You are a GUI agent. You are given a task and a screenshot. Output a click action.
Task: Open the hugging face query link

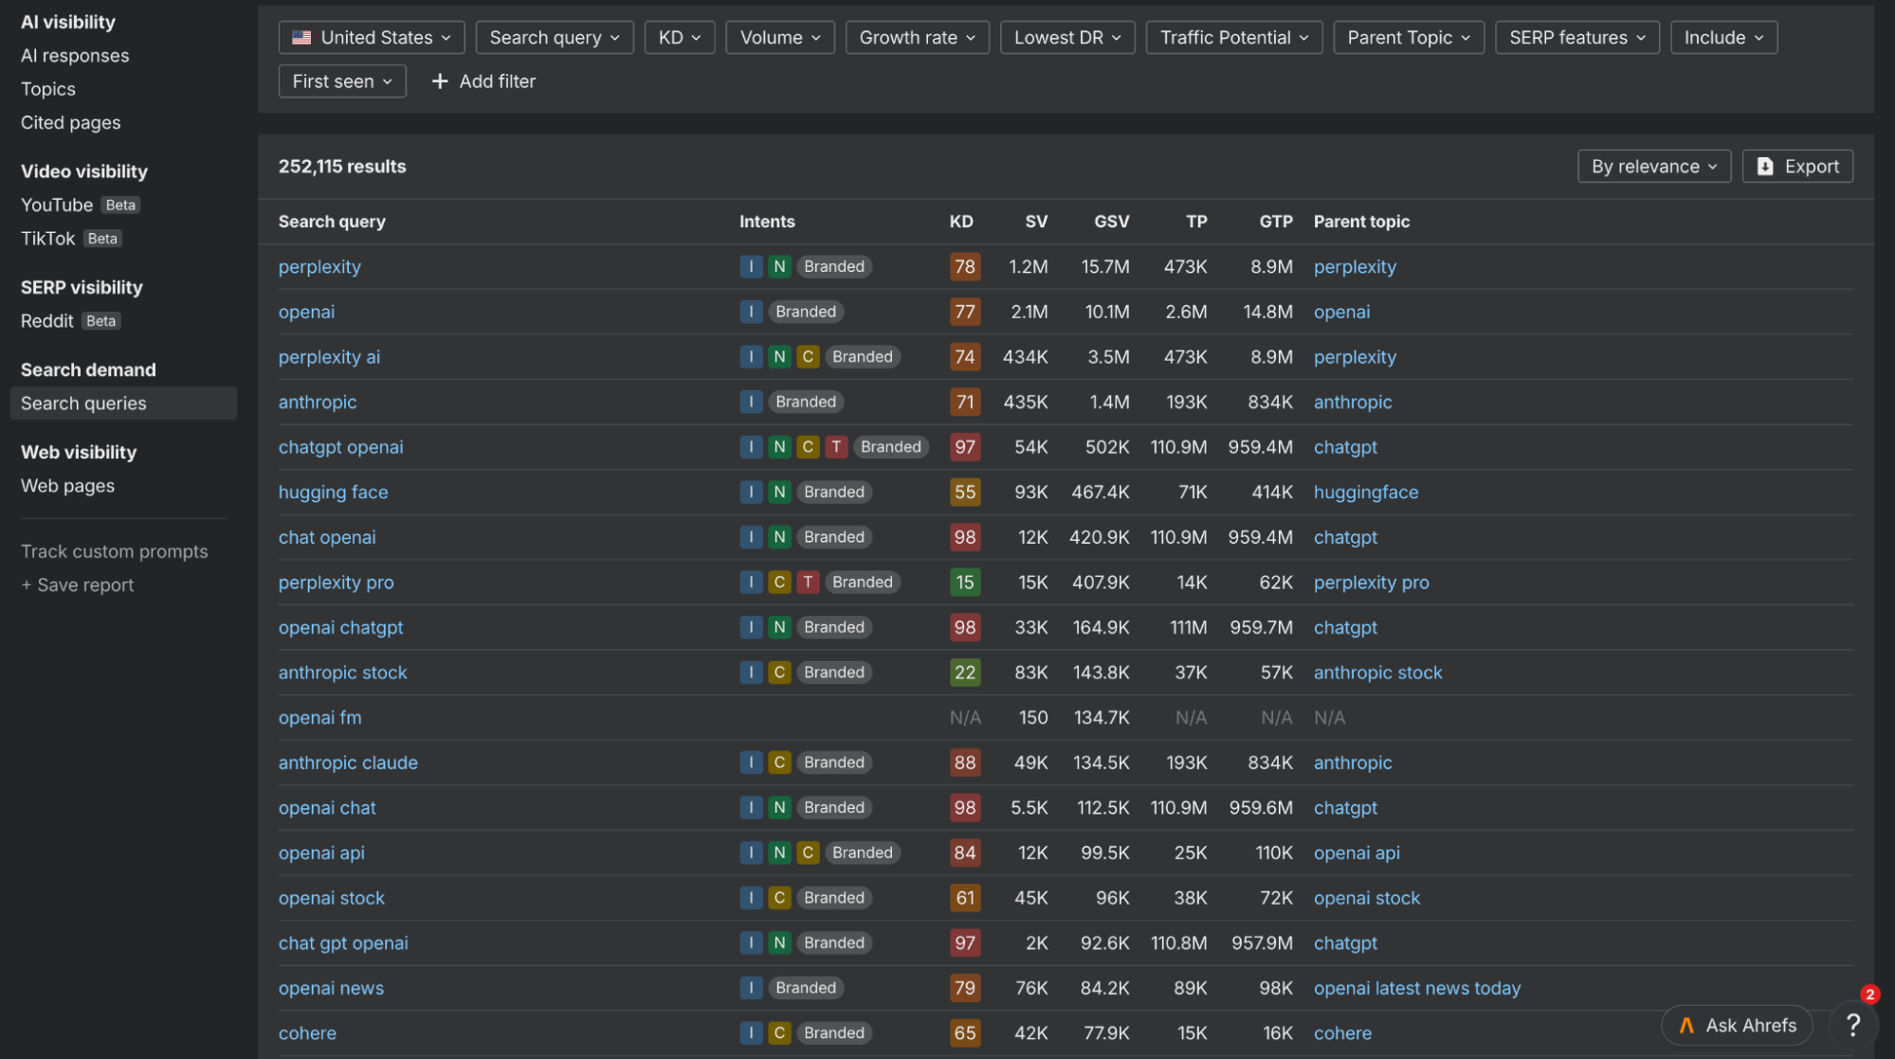[333, 493]
